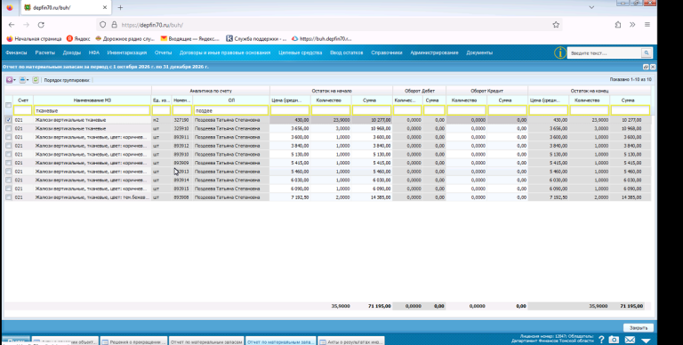
Task: Close the depfin70.ru/buh/ browser tab
Action: point(105,7)
